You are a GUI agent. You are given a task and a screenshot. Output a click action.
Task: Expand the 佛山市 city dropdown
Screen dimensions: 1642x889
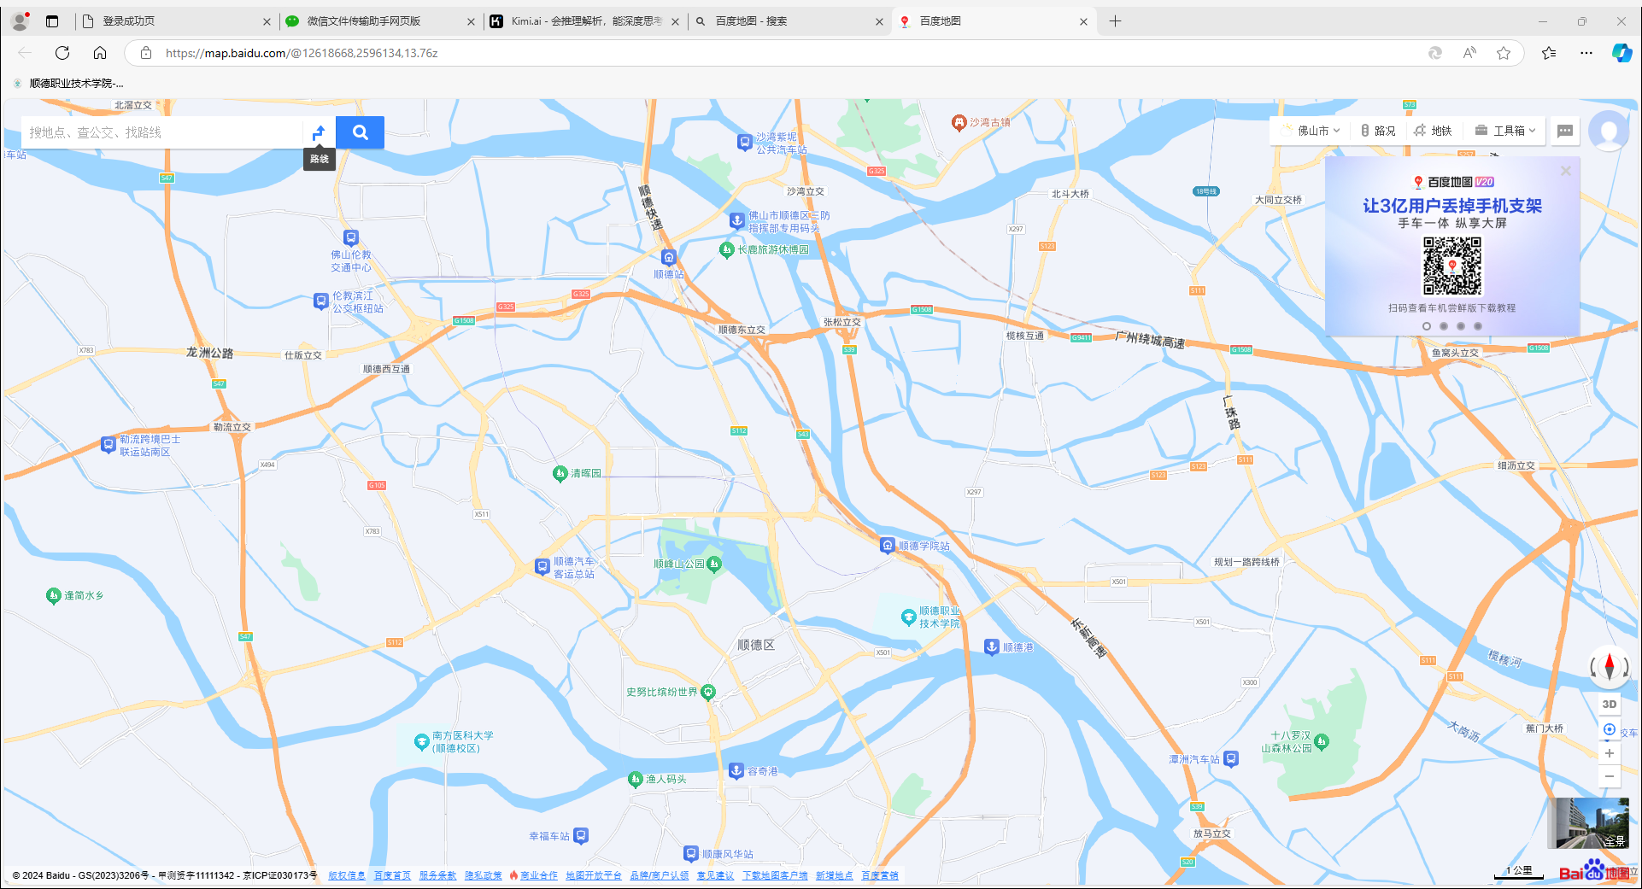pyautogui.click(x=1312, y=131)
